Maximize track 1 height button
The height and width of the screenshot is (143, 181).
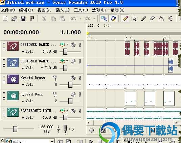point(4,49)
